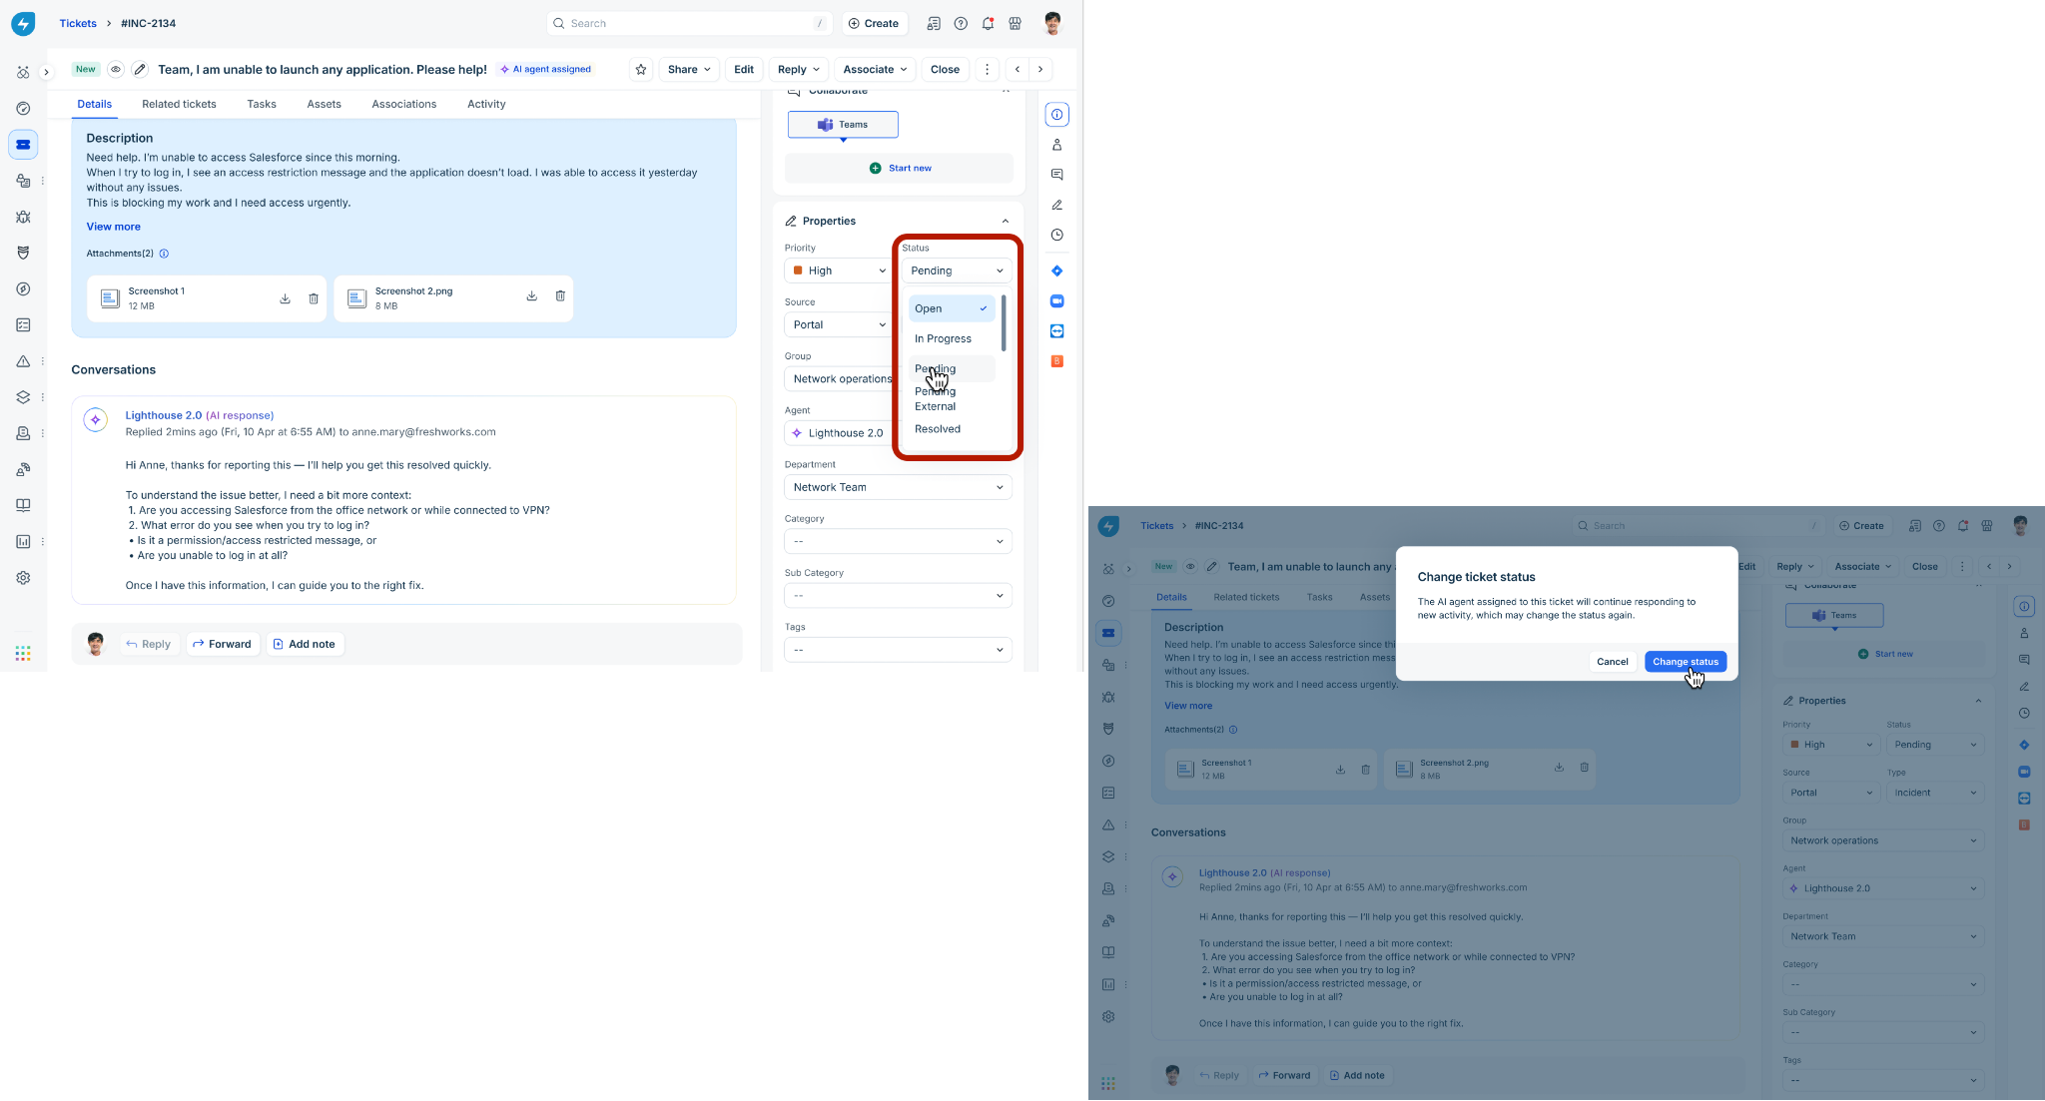
Task: Open the Share dropdown button
Action: (x=689, y=70)
